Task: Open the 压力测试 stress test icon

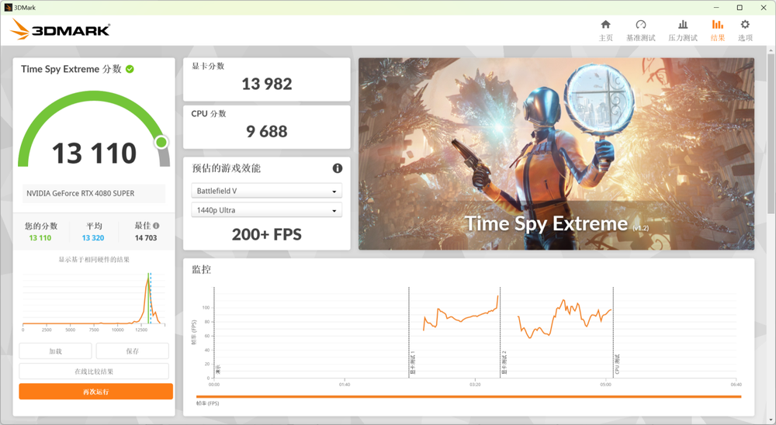Action: pos(682,29)
